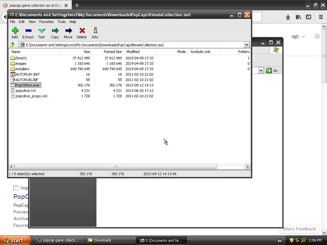Go up one folder level with the green arrow
327x245 pixels.
pyautogui.click(x=12, y=45)
